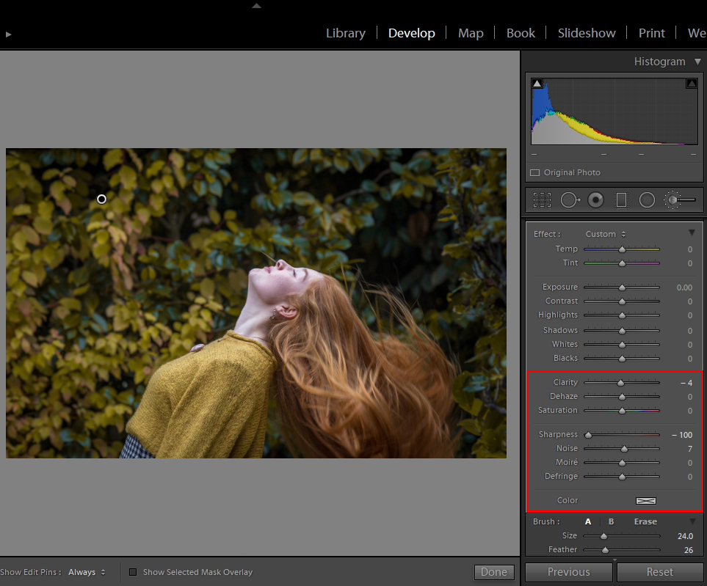
Task: Select the Graduated Filter tool
Action: tap(621, 200)
